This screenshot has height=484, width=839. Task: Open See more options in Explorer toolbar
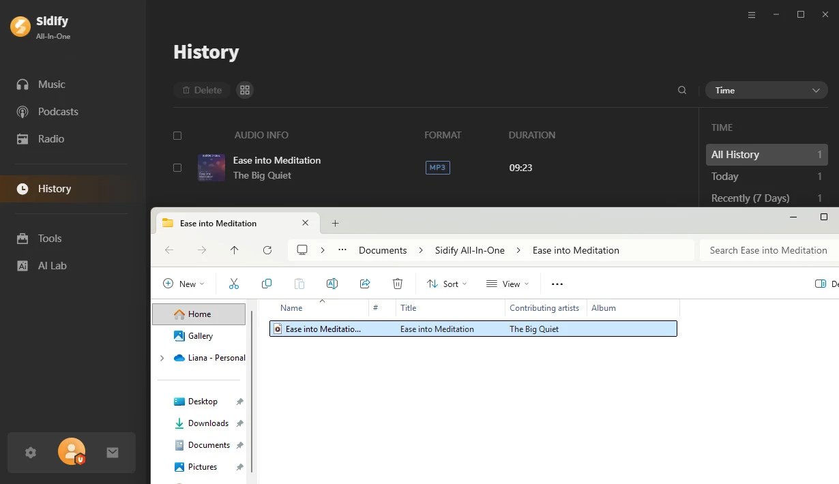[x=557, y=284]
